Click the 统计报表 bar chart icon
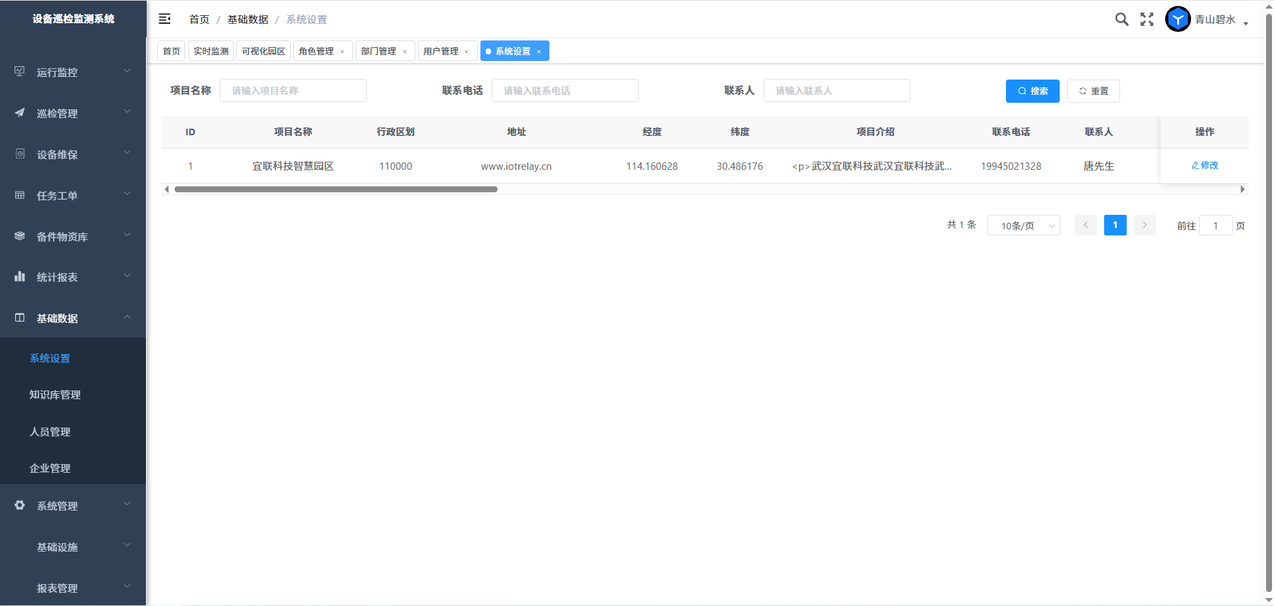1274x606 pixels. coord(20,276)
